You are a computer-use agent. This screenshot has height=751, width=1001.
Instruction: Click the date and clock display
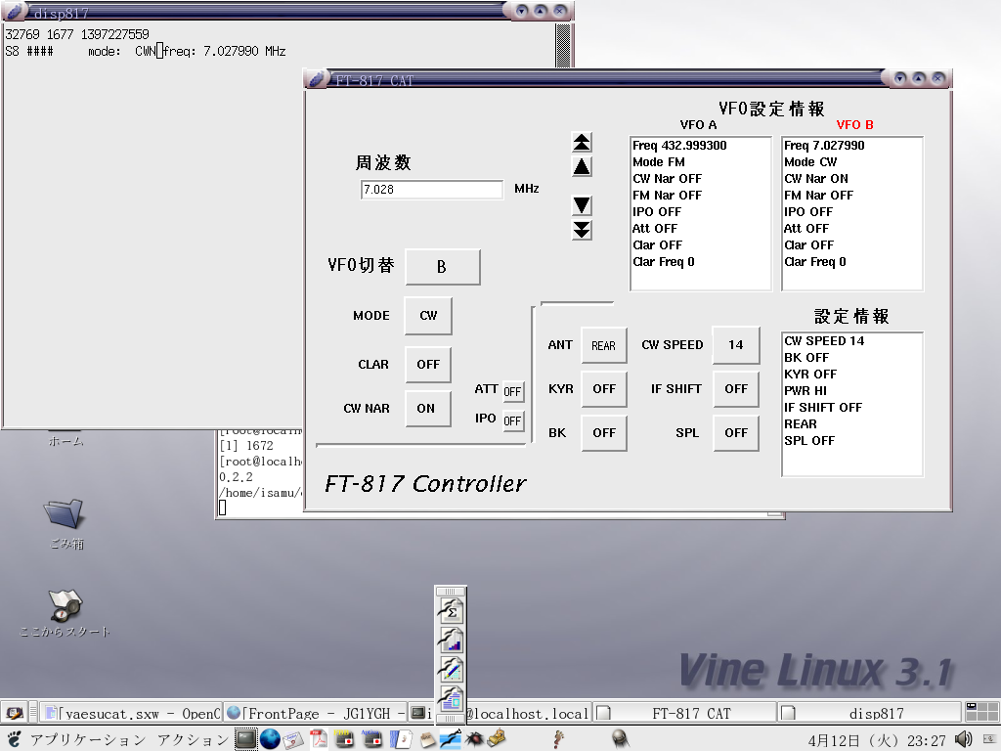(877, 741)
